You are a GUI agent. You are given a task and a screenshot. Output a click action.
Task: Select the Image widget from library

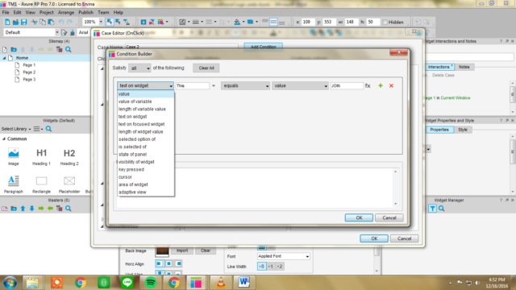pyautogui.click(x=14, y=156)
